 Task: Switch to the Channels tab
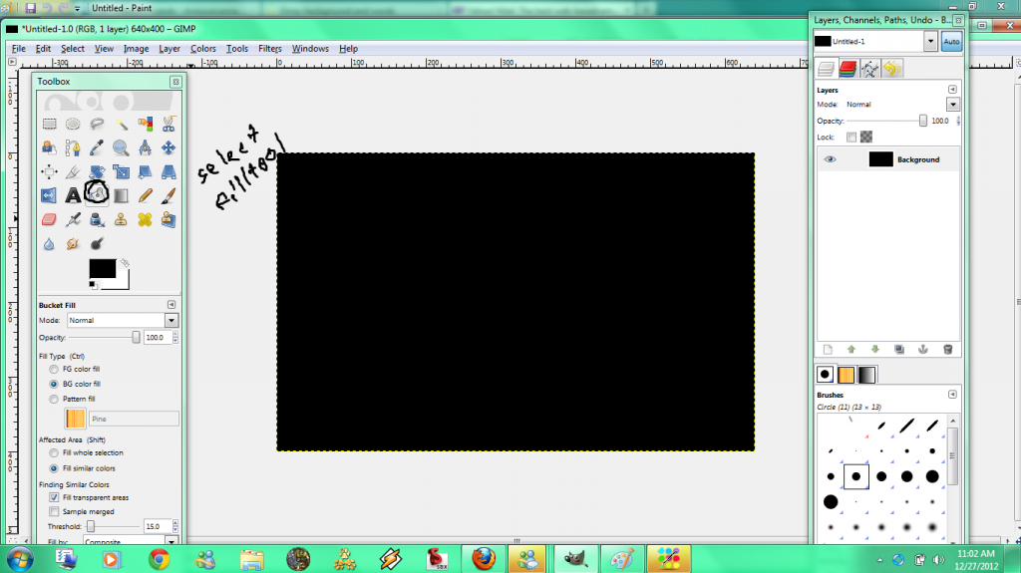point(848,69)
